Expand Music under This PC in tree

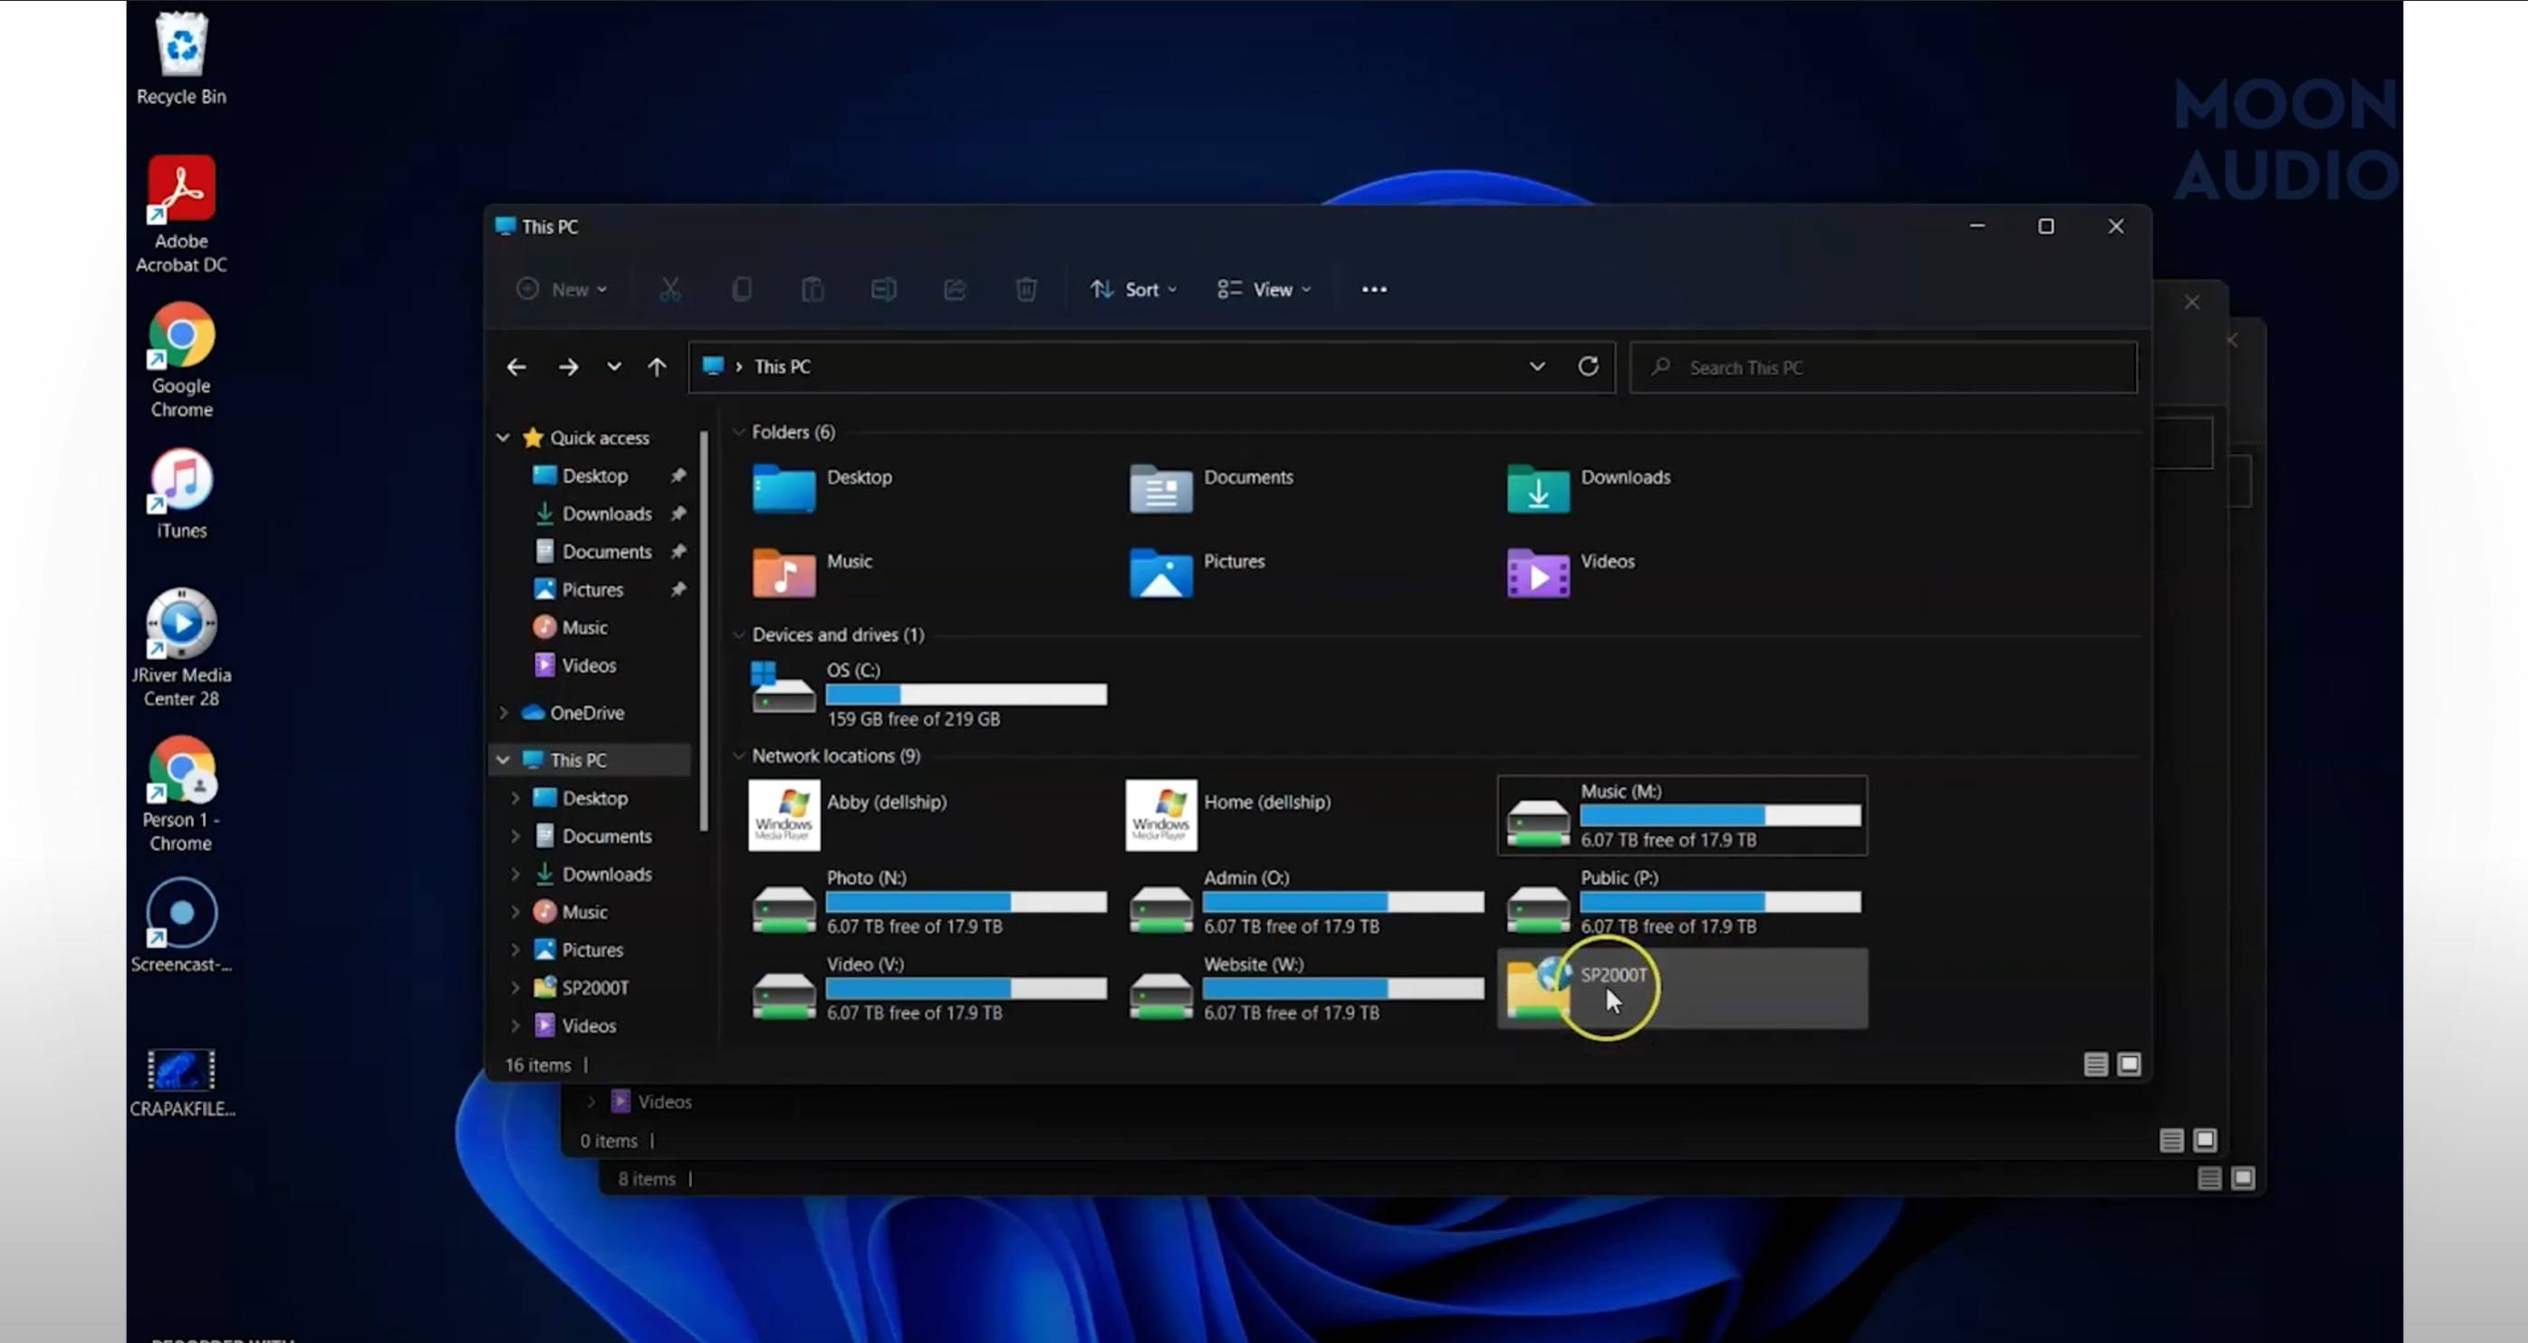515,912
